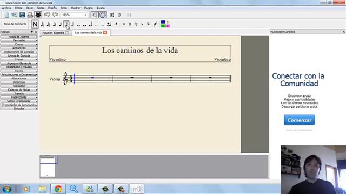Select the eighth note duration
Image resolution: width=346 pixels, height=194 pixels.
click(x=60, y=24)
